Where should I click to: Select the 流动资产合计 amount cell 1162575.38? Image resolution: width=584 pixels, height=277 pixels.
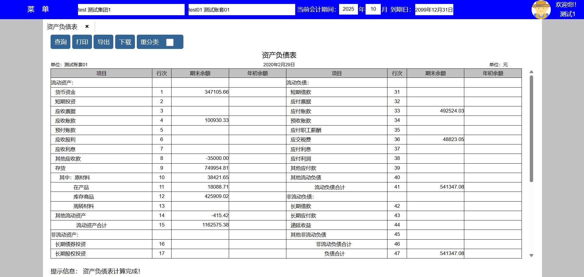[x=200, y=225]
